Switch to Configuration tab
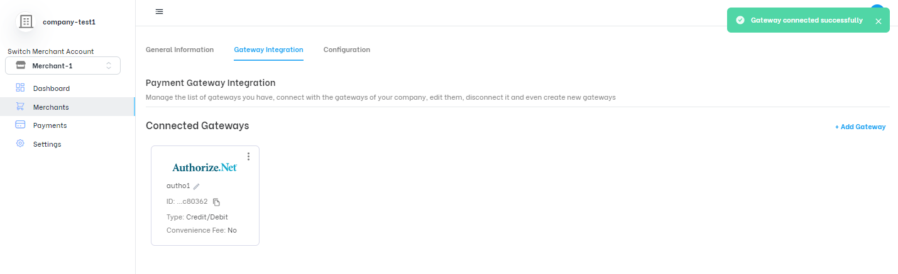Screen dimensions: 898x274 (x=347, y=50)
